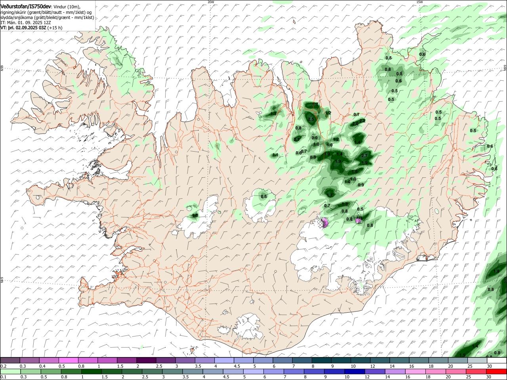
Task: Click steel blue 6–7 swatch in snow legend
Action: coord(282,361)
